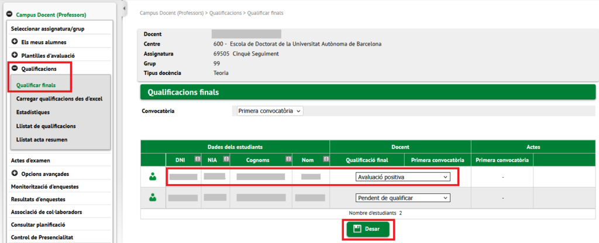Sort students by the Nom column icon
Screen dimensions: 599x243
[x=326, y=159]
